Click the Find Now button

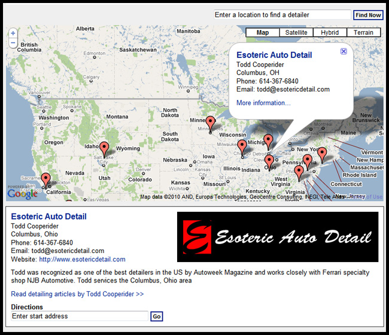pyautogui.click(x=368, y=15)
